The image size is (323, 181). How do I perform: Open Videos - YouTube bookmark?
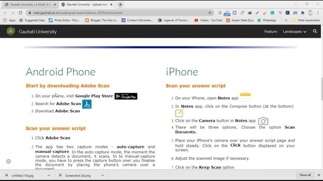pyautogui.click(x=208, y=20)
